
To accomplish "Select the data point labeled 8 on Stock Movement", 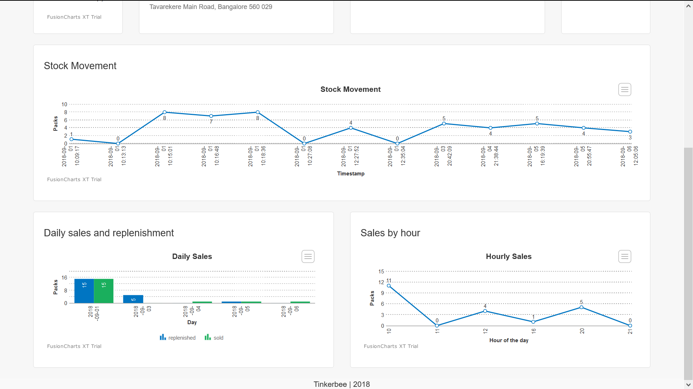I will pyautogui.click(x=165, y=112).
